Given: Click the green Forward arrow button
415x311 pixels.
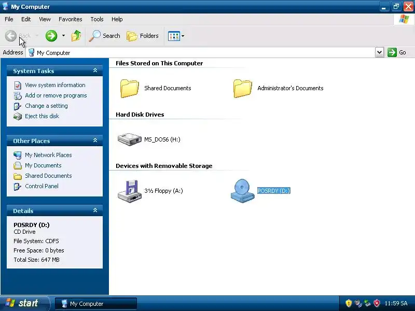Looking at the screenshot, I should click(x=51, y=36).
